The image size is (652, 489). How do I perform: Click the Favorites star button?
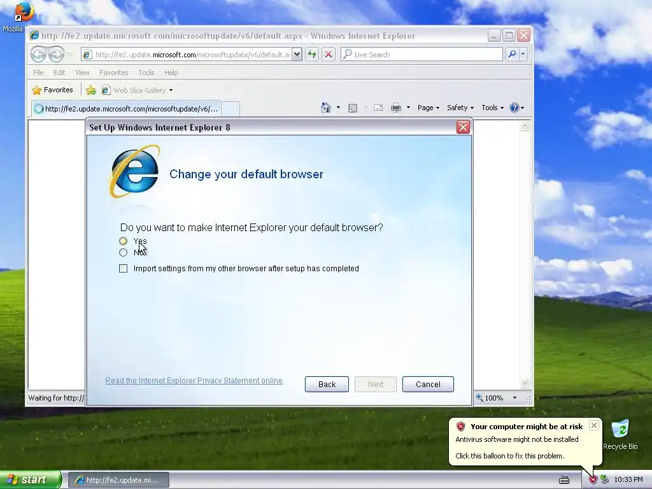pyautogui.click(x=53, y=90)
